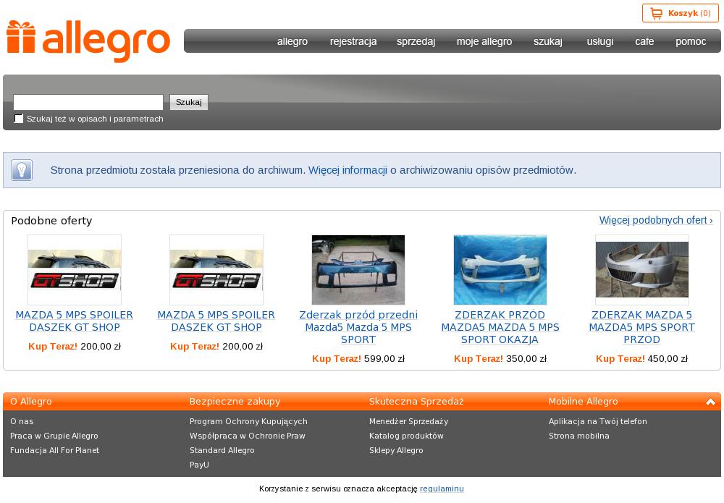The width and height of the screenshot is (724, 503).
Task: Open the regulaminu terms link
Action: (x=442, y=489)
